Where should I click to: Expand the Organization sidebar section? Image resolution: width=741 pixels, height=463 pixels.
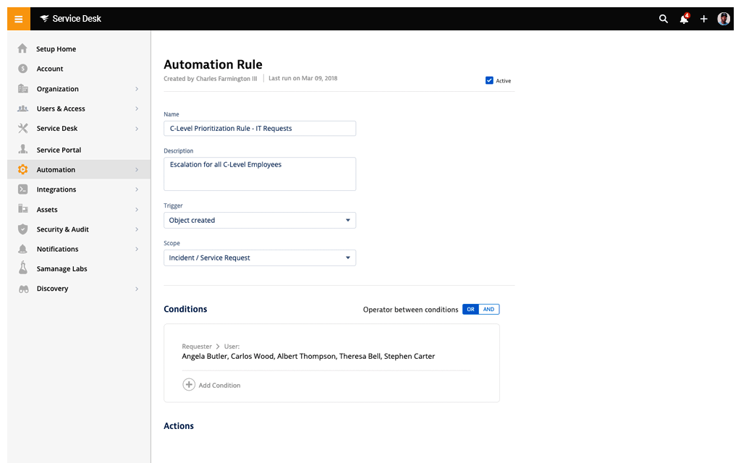(x=58, y=88)
